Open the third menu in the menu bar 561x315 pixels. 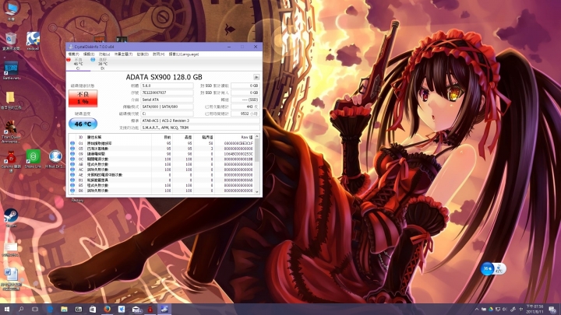[x=104, y=54]
